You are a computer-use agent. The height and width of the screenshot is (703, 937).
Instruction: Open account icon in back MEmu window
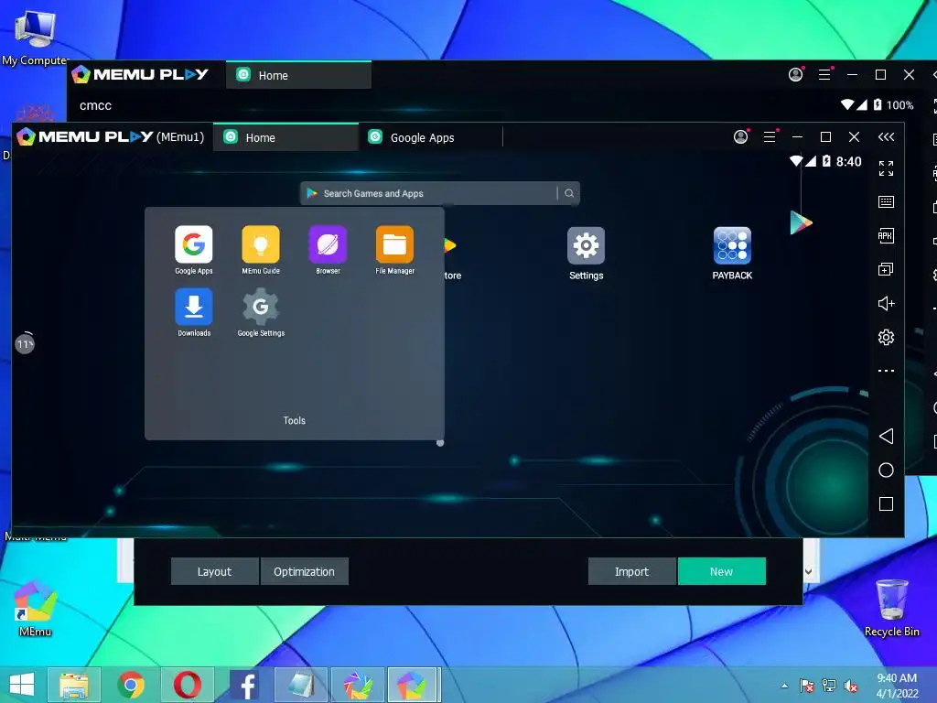(x=795, y=75)
